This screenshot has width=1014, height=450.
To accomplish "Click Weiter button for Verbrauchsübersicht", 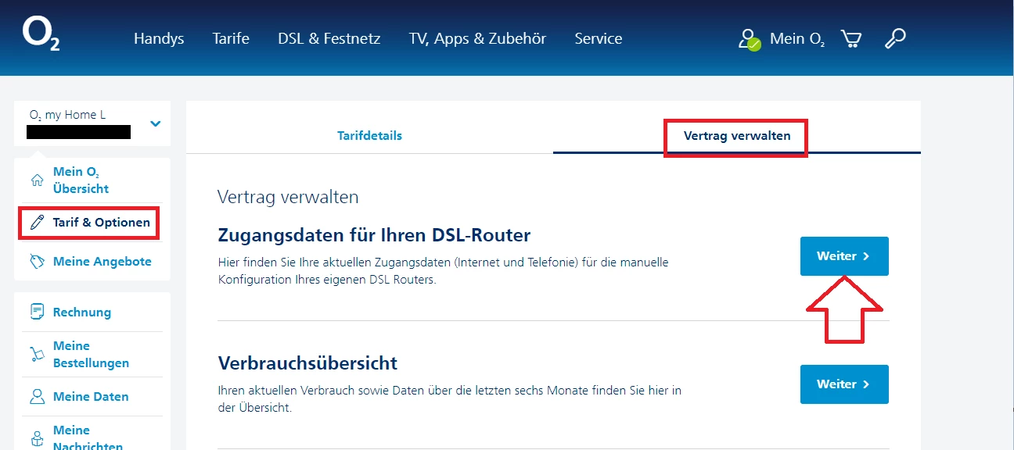I will (x=844, y=384).
